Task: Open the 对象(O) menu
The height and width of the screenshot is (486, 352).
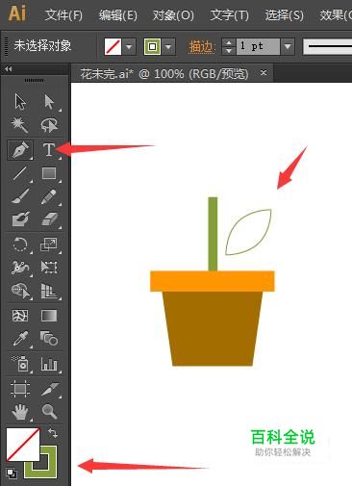Action: pyautogui.click(x=173, y=15)
